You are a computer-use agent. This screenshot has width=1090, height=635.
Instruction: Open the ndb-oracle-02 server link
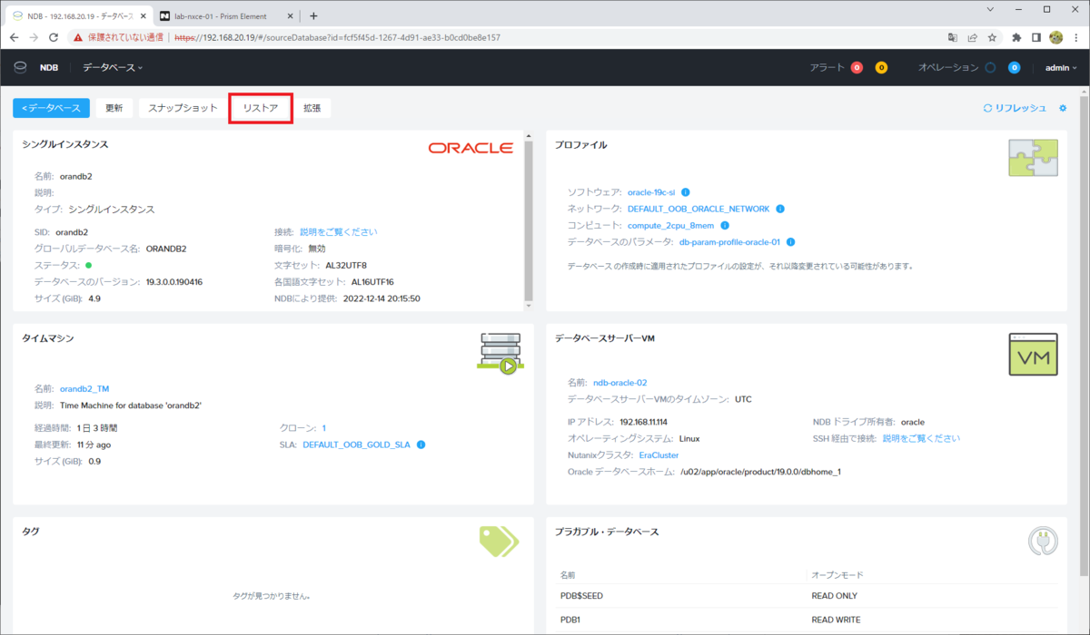click(619, 383)
